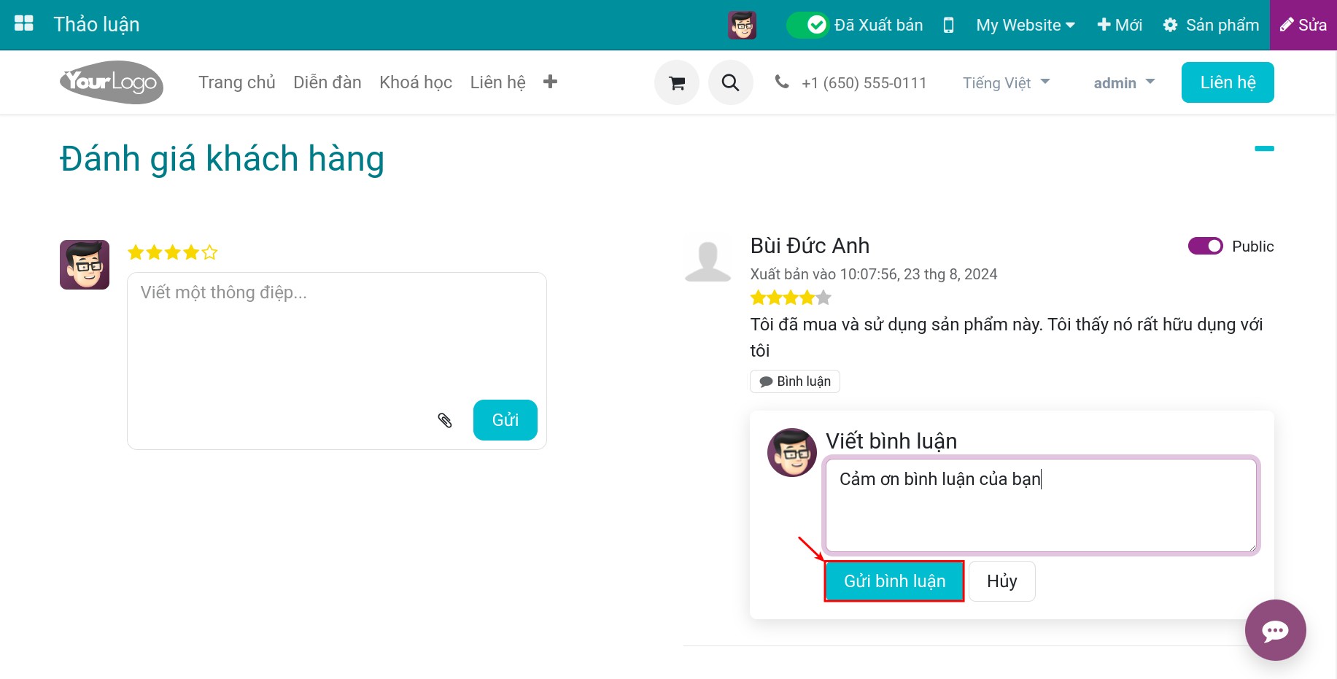Attach a file with paperclip icon
1337x679 pixels.
[445, 420]
